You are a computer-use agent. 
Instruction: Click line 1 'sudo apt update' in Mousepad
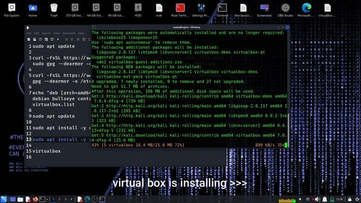54,46
